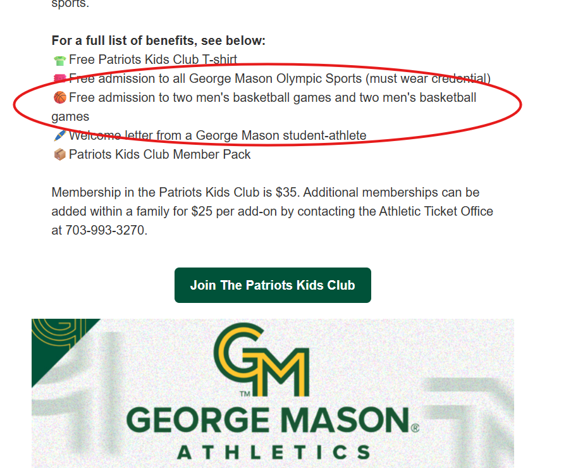This screenshot has height=468, width=578.
Task: Click the pink ticket emoji icon
Action: (x=59, y=78)
